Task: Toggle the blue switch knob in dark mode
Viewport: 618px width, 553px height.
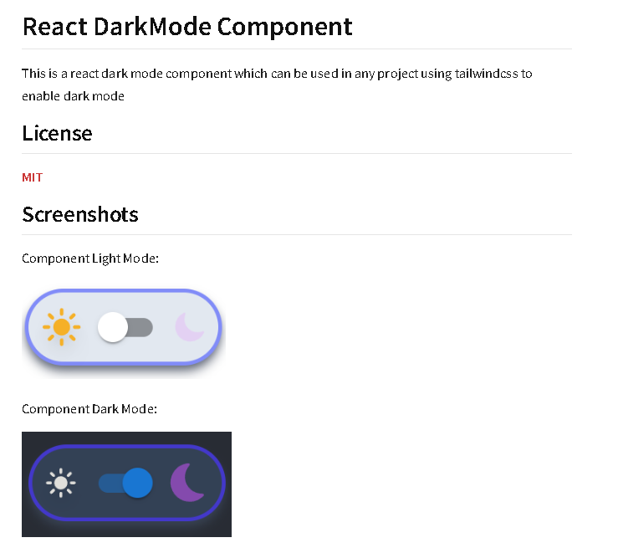Action: coord(137,483)
